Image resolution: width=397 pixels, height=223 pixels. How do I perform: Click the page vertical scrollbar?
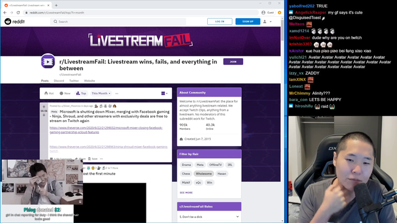pyautogui.click(x=282, y=30)
